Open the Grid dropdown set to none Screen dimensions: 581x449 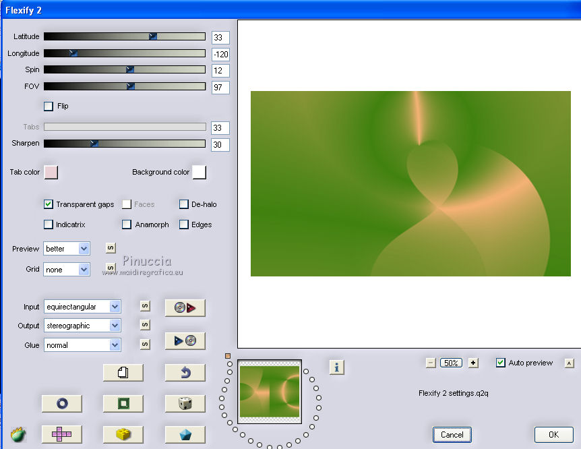(67, 270)
